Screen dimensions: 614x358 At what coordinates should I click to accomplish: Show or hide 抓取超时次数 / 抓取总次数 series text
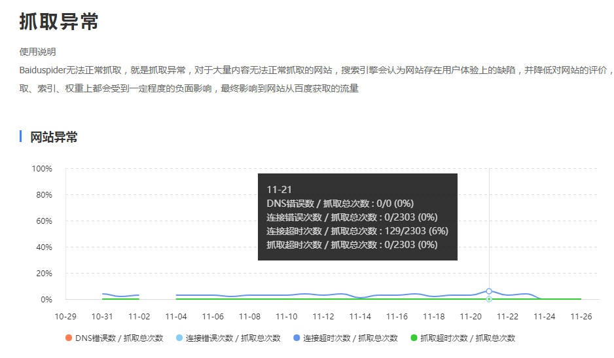[467, 338]
